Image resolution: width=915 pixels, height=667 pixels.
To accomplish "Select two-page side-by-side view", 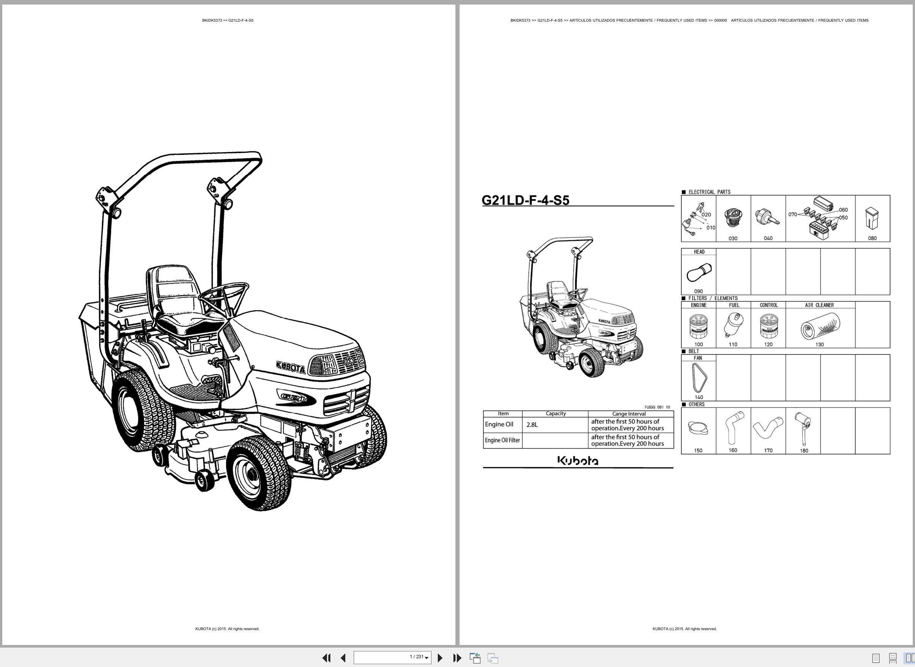I will point(909,658).
